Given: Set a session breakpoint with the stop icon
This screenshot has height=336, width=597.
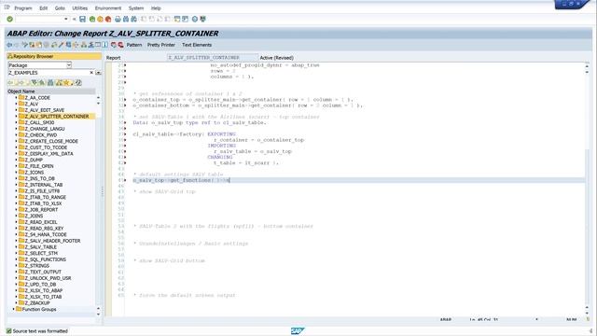Looking at the screenshot, I should (x=114, y=45).
